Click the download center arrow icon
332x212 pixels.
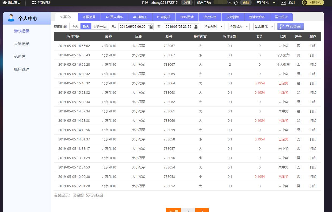click(x=305, y=3)
